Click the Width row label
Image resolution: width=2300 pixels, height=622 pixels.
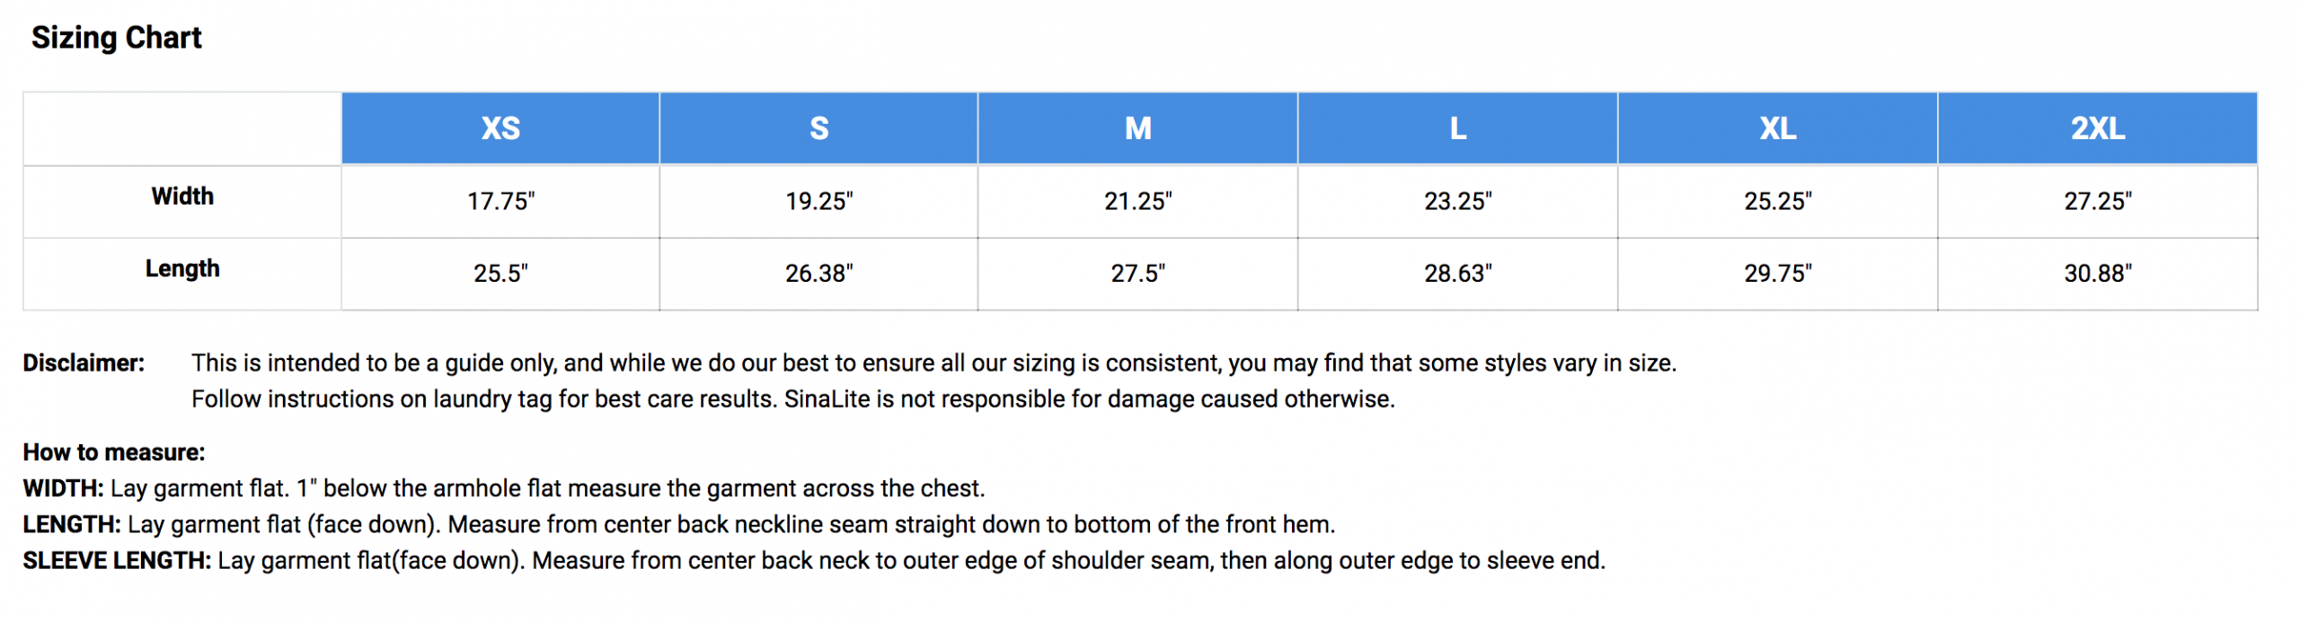tap(182, 197)
